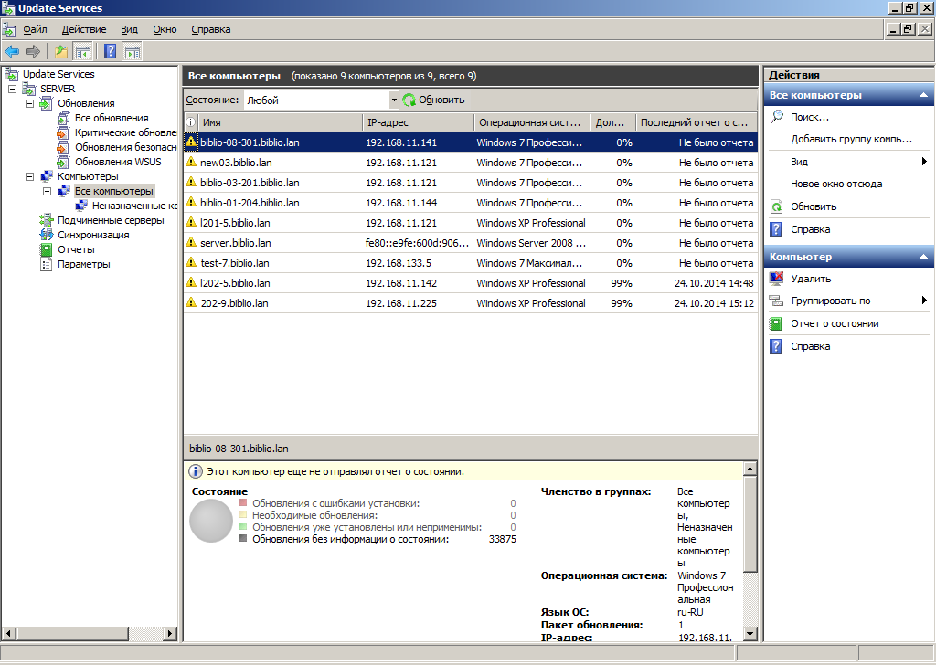Click the Status Report (Отчет о состоянии) icon
The height and width of the screenshot is (665, 936).
776,323
